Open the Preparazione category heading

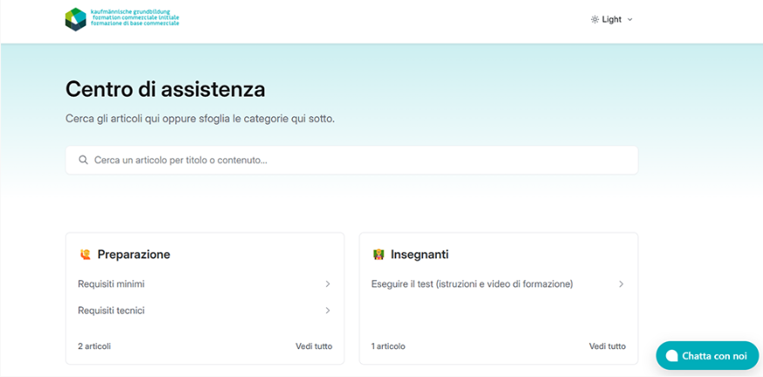pos(133,255)
